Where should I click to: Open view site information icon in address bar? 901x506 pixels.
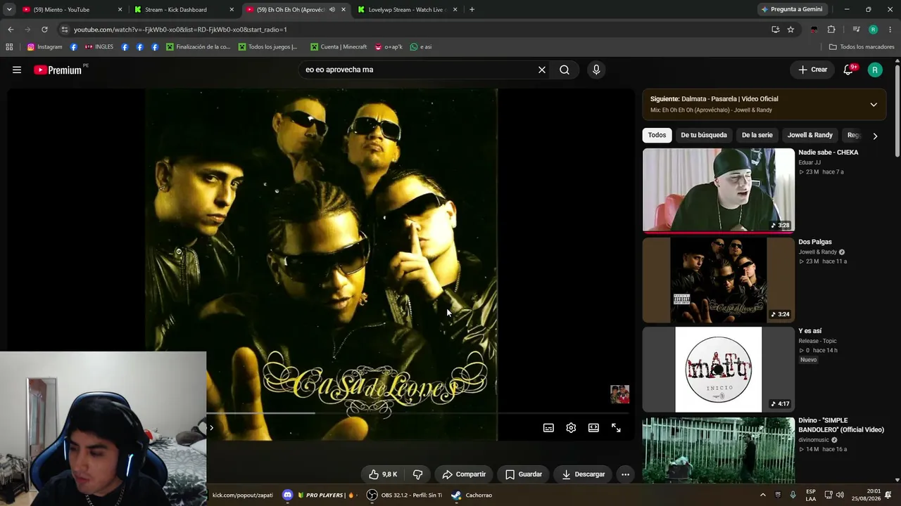(x=65, y=30)
